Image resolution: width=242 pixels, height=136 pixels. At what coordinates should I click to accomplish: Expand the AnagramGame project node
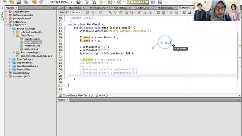[x=6, y=12]
